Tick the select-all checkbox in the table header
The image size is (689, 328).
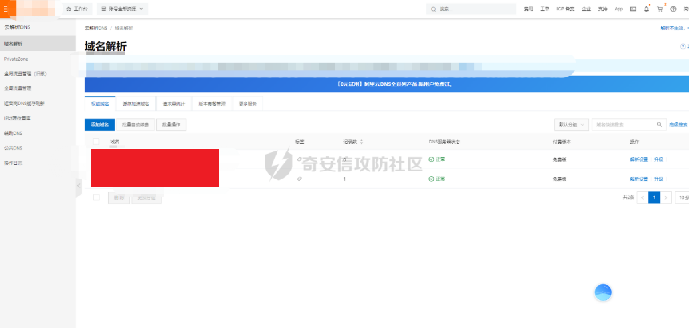coord(96,141)
